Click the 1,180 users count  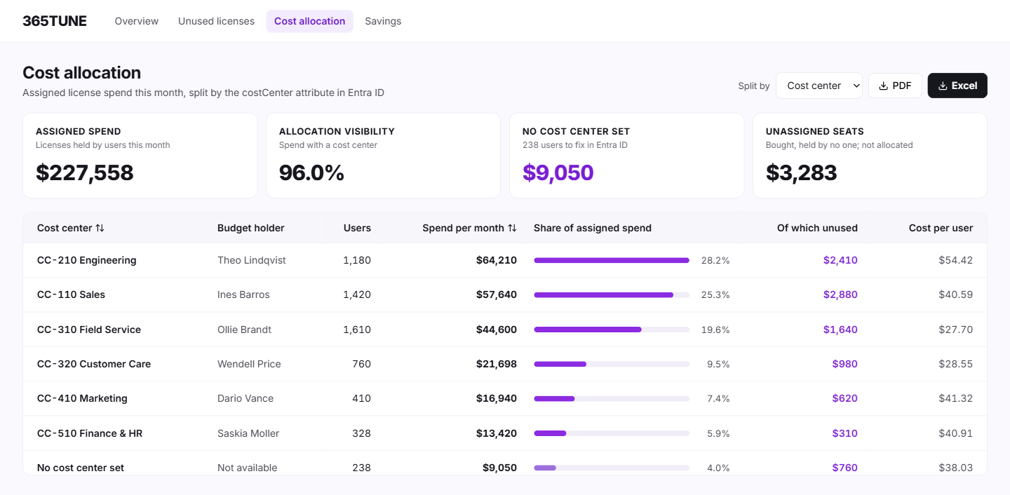(x=357, y=260)
